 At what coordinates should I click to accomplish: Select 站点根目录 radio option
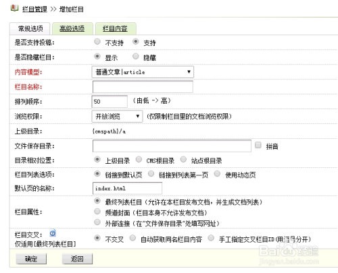tap(183, 160)
